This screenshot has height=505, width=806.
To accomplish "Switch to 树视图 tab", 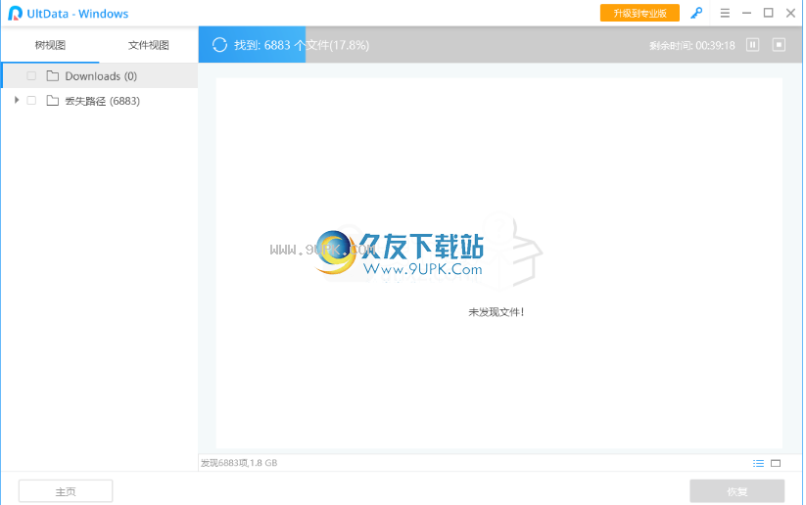I will pyautogui.click(x=50, y=45).
